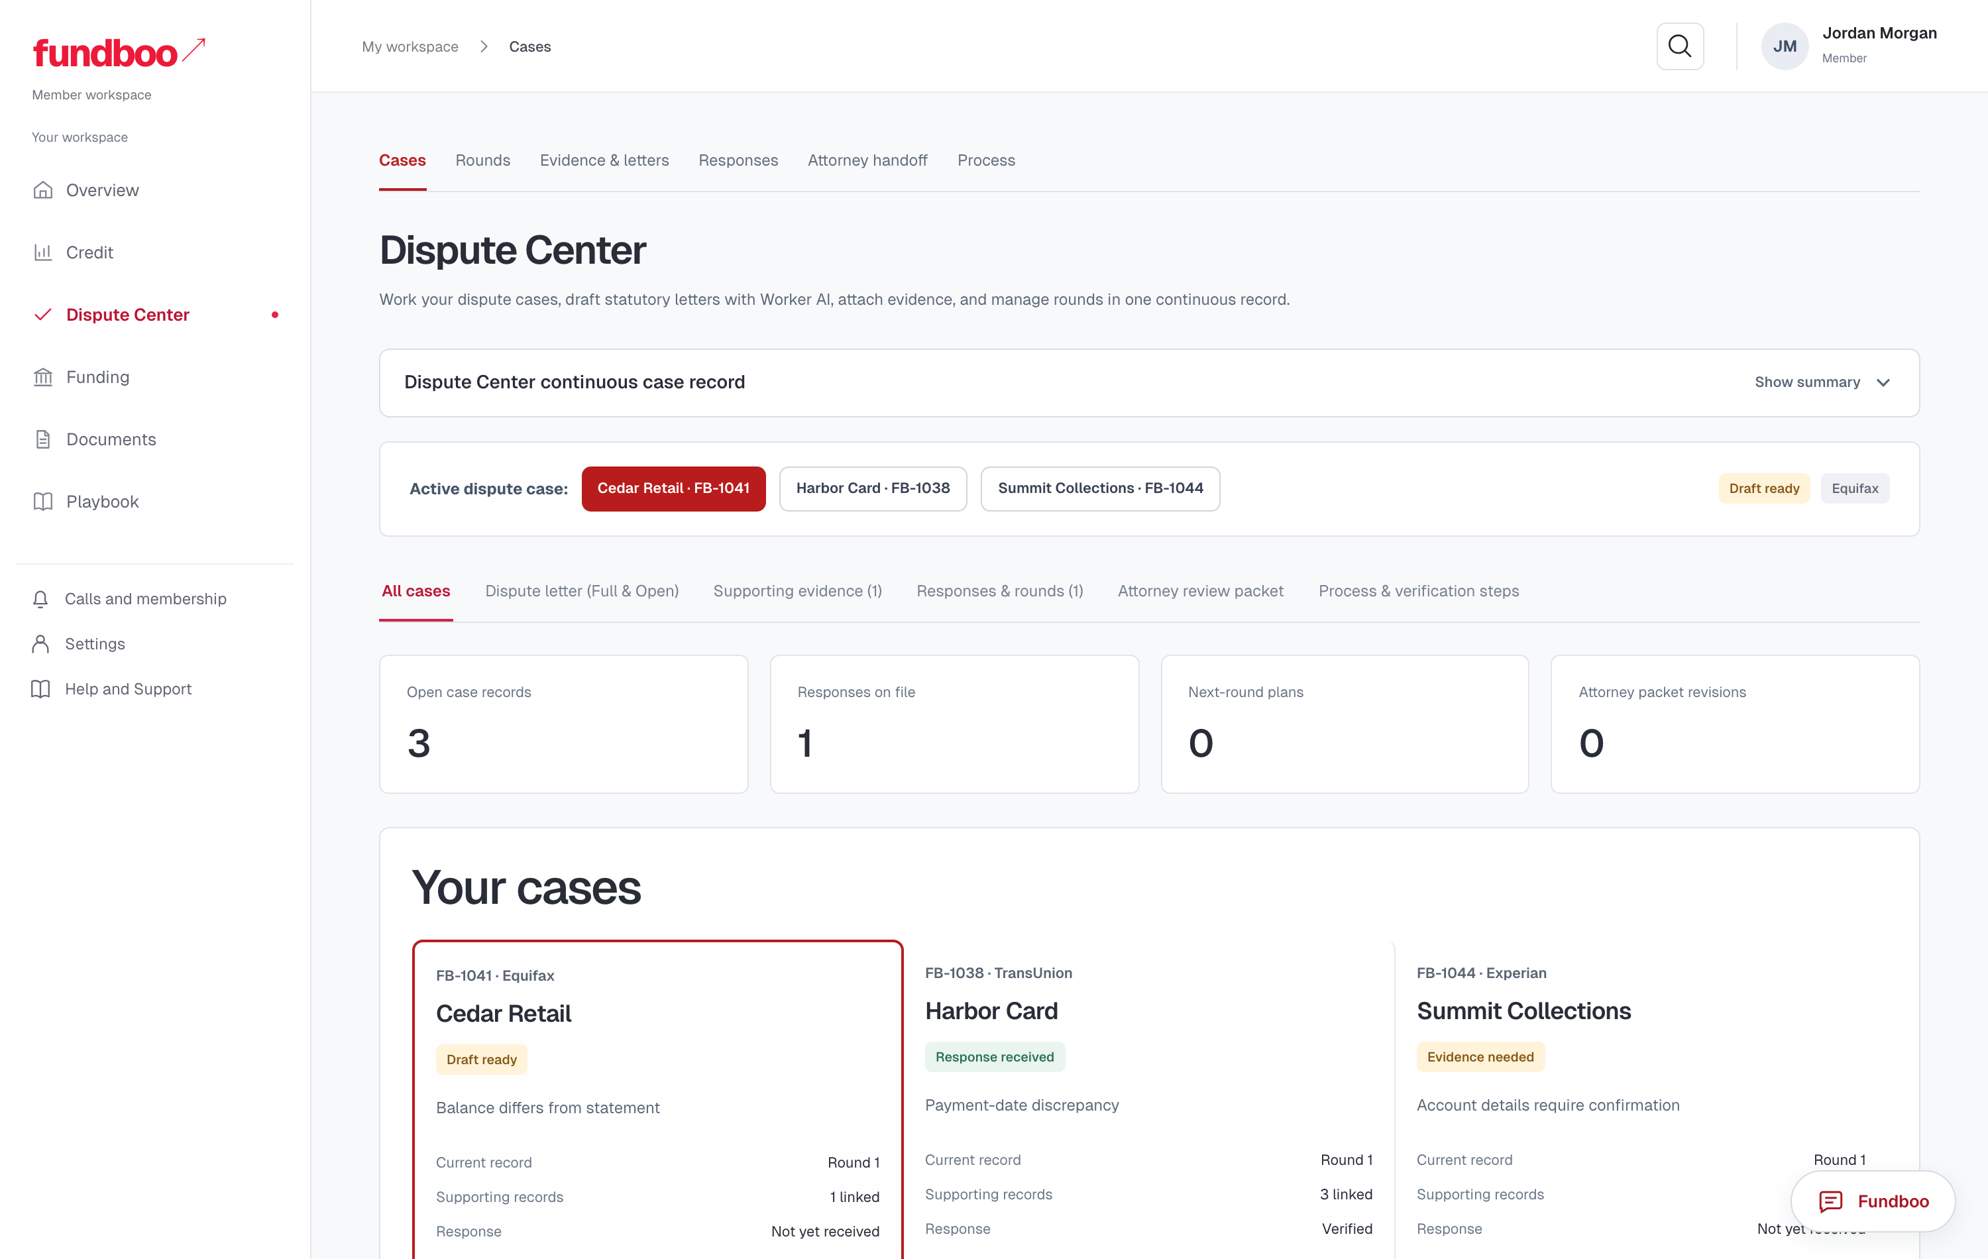The image size is (1988, 1259).
Task: Click the Settings person icon
Action: tap(40, 644)
